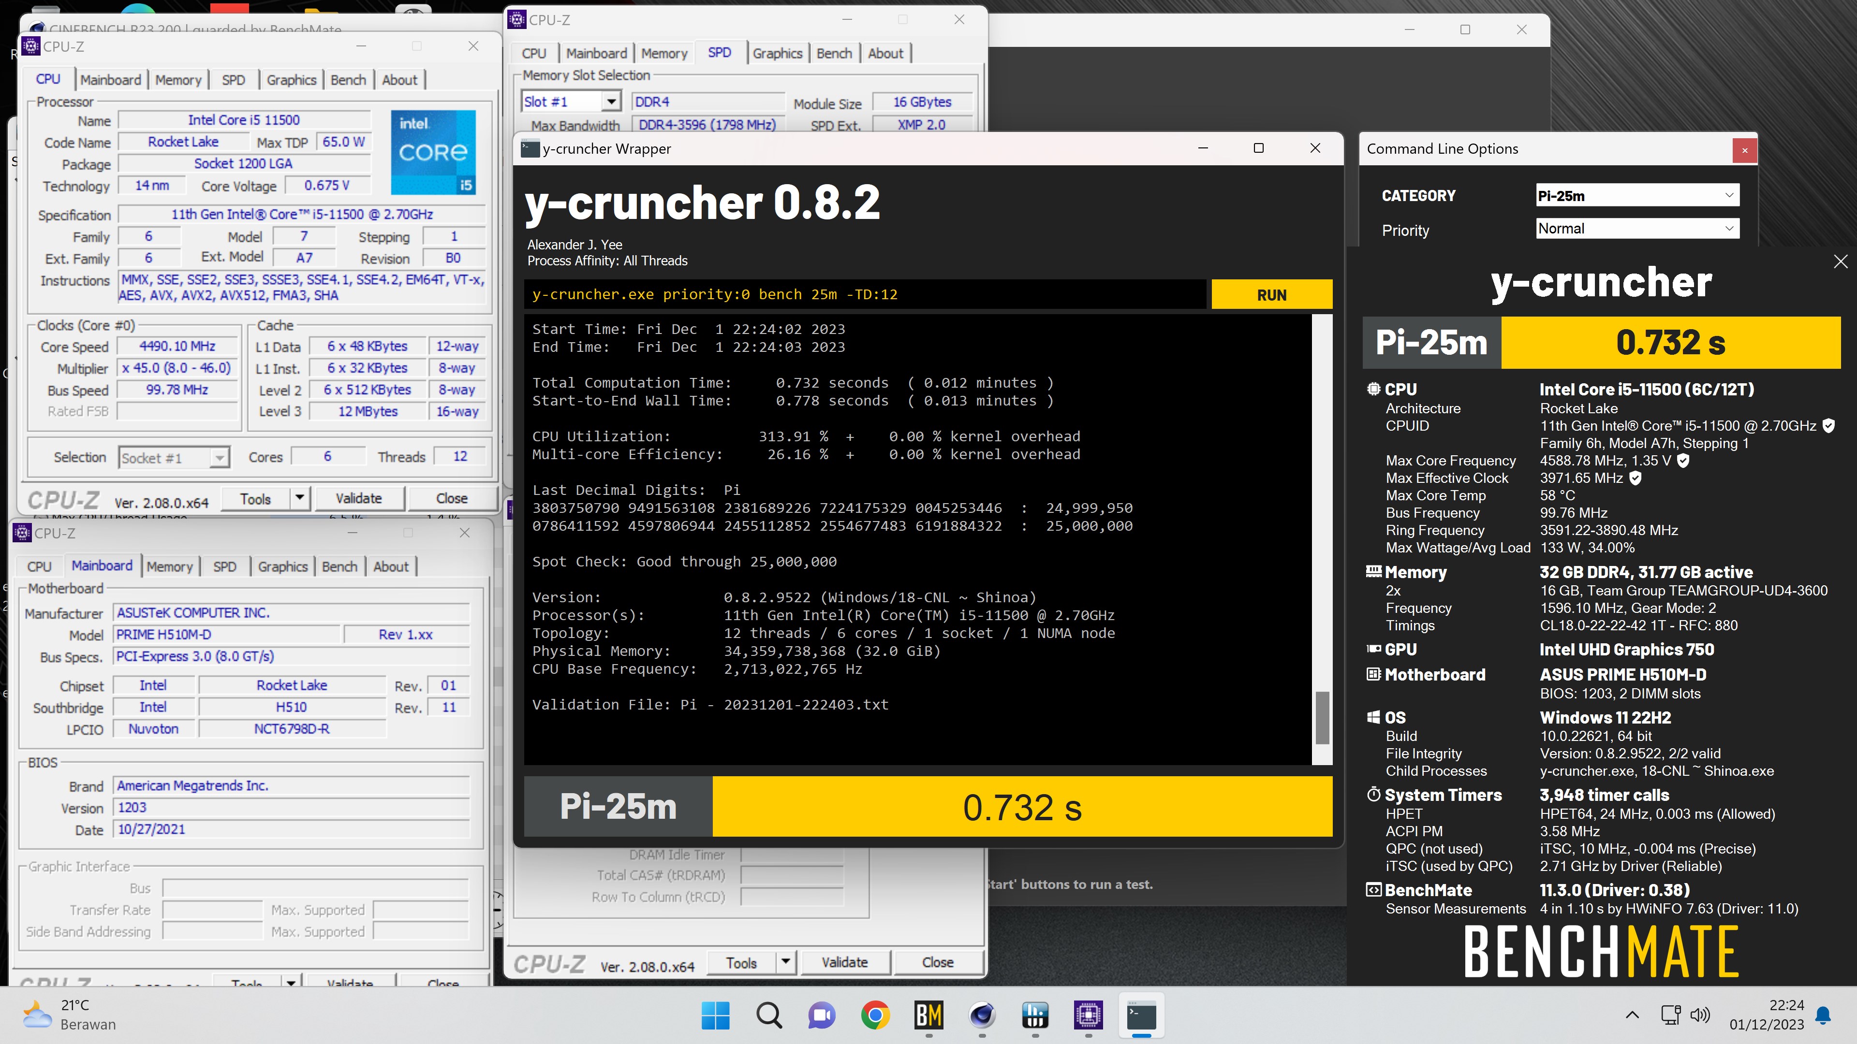Click Tools button in top-left CPU-Z
The height and width of the screenshot is (1044, 1857).
(x=255, y=499)
